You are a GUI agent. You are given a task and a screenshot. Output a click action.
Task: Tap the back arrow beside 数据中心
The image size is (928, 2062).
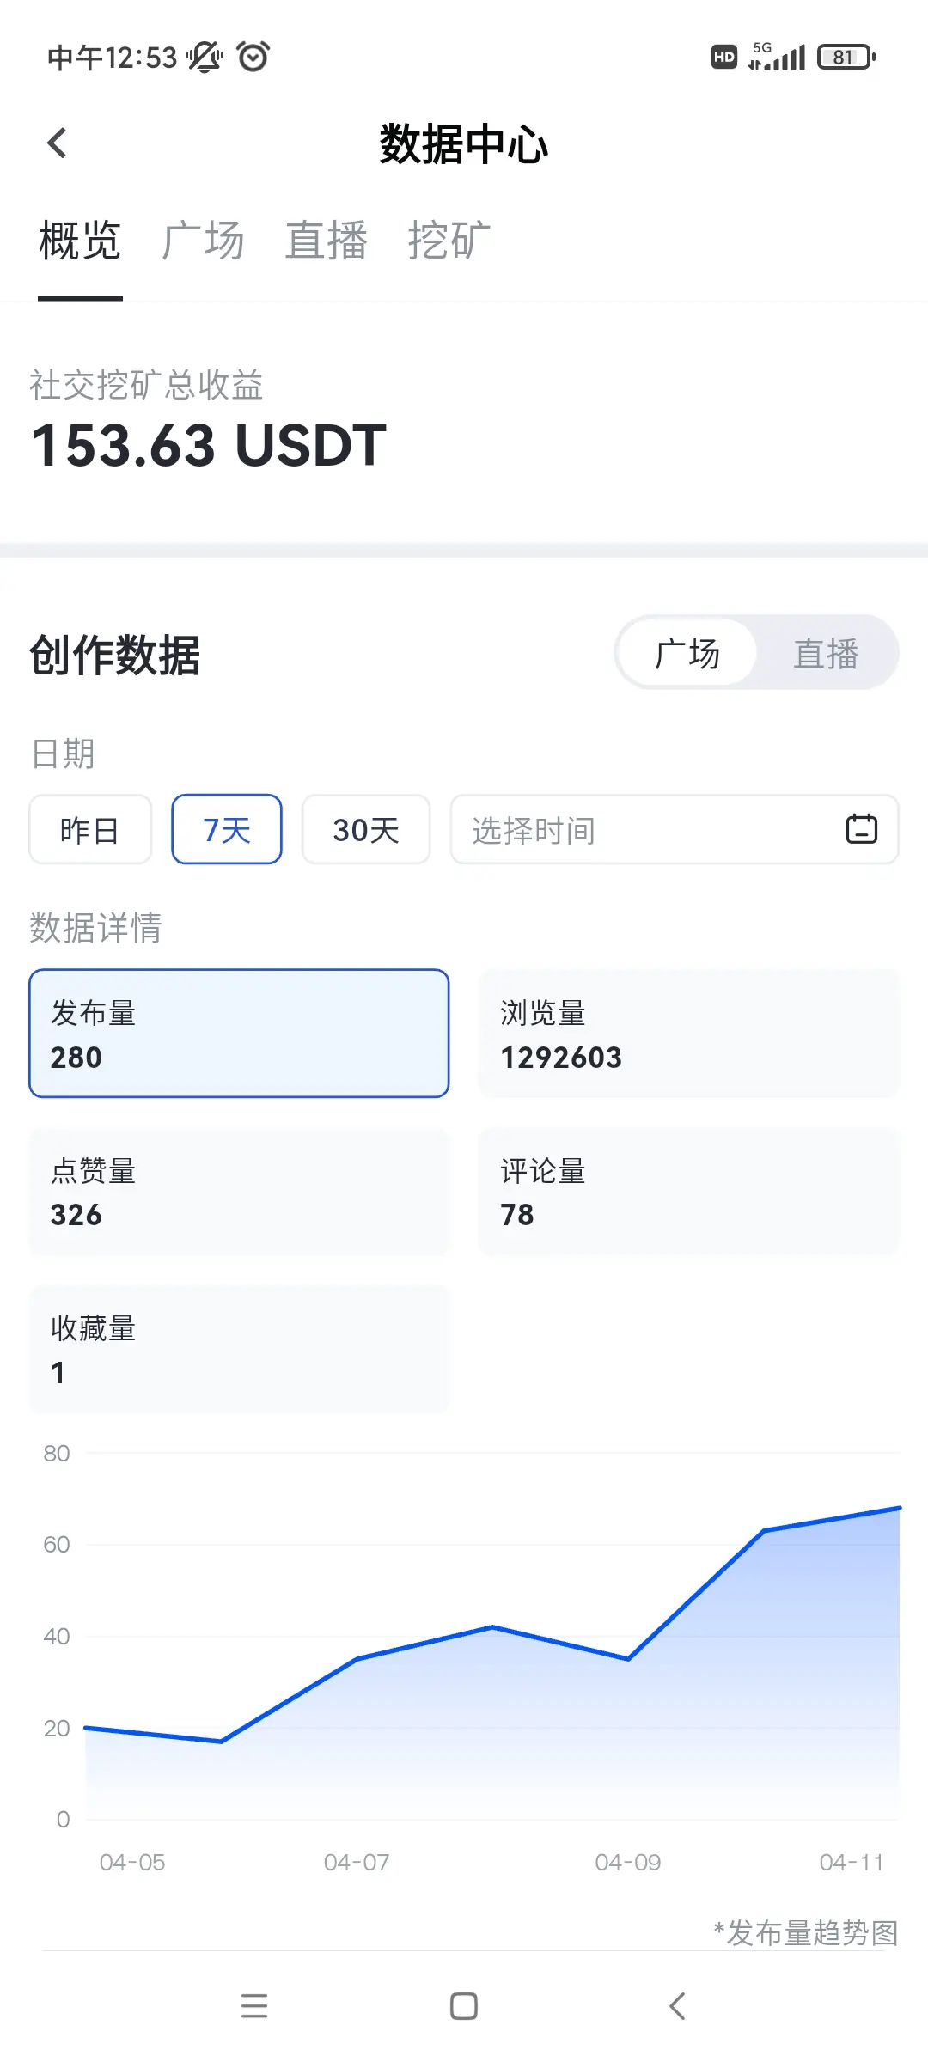coord(57,143)
